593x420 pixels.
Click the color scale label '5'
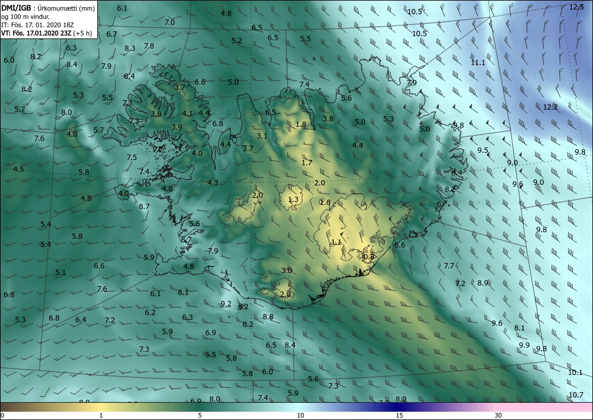click(200, 415)
